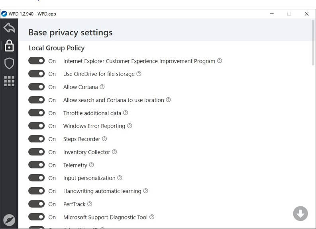Minimize the WPD window
The image size is (316, 229).
coord(272,14)
